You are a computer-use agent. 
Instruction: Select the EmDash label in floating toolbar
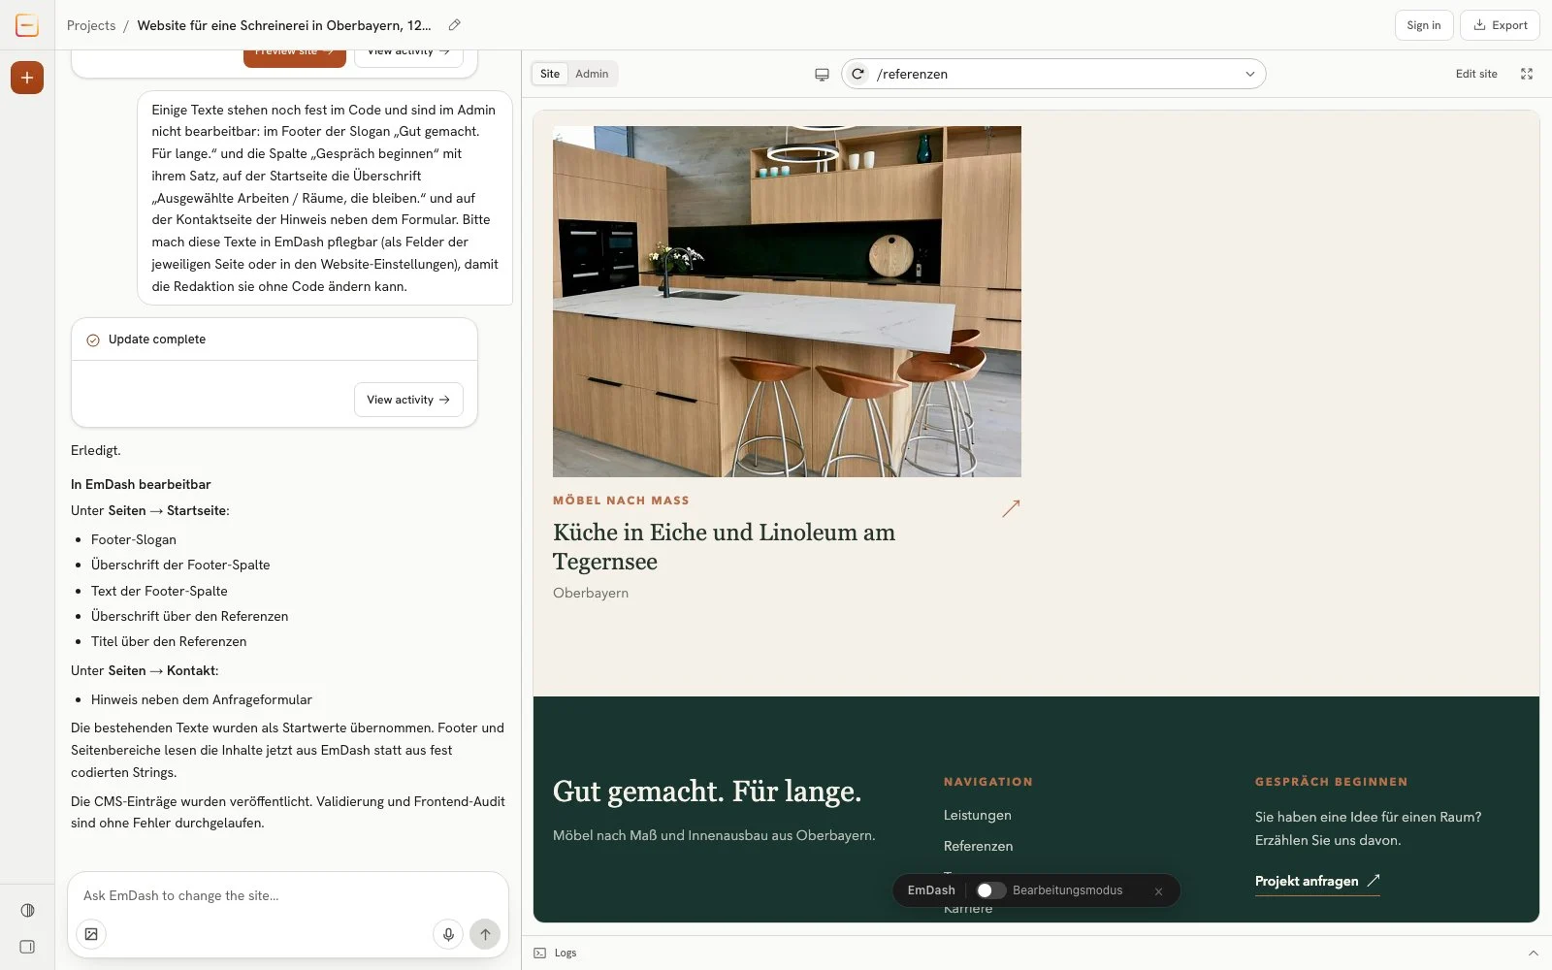pyautogui.click(x=931, y=890)
